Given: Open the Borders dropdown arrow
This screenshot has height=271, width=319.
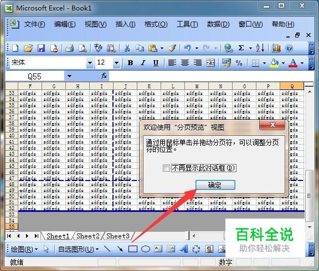Looking at the screenshot, I should click(x=264, y=63).
